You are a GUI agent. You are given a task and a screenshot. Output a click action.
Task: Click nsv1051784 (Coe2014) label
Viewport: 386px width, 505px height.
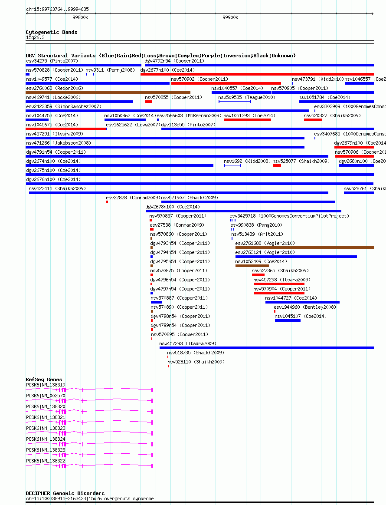(324, 97)
